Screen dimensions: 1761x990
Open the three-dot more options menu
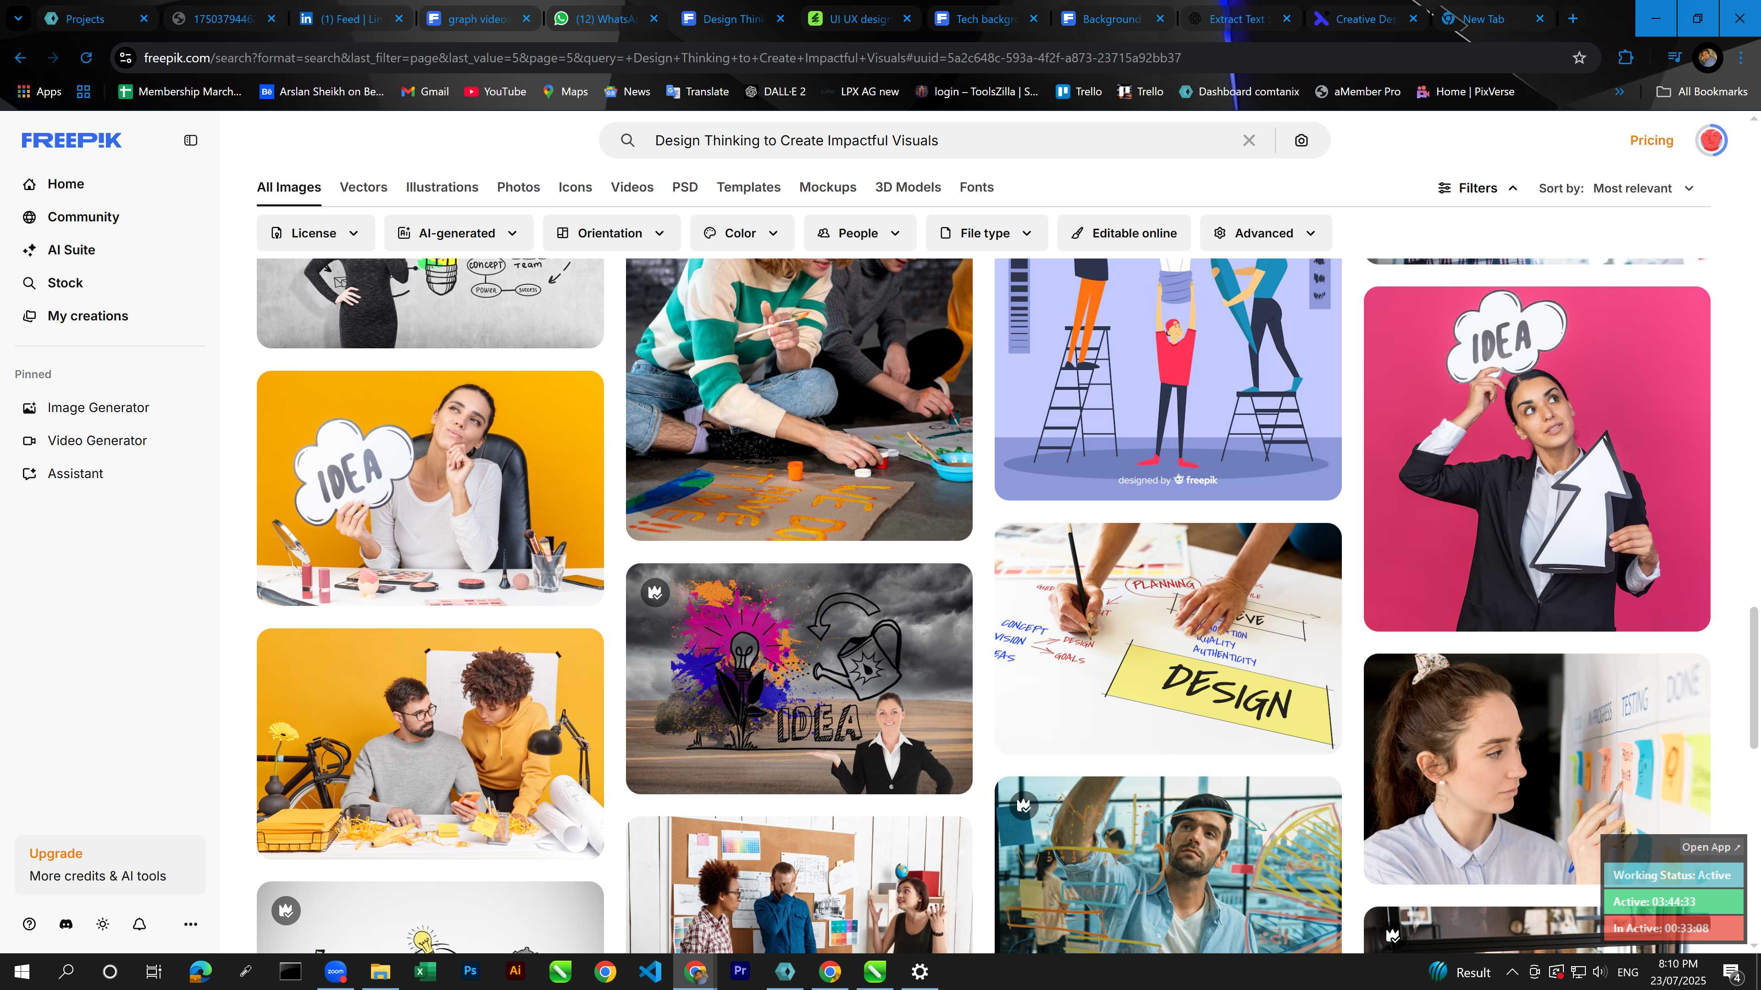click(191, 924)
